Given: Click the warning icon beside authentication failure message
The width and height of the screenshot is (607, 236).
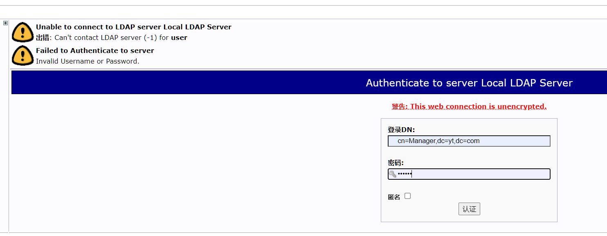Looking at the screenshot, I should point(22,55).
